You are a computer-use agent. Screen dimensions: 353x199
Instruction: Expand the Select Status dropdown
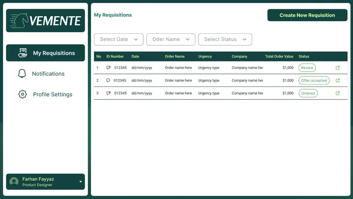(x=225, y=39)
